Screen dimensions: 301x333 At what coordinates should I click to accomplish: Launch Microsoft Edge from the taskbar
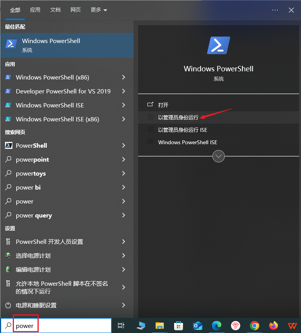pos(217,326)
